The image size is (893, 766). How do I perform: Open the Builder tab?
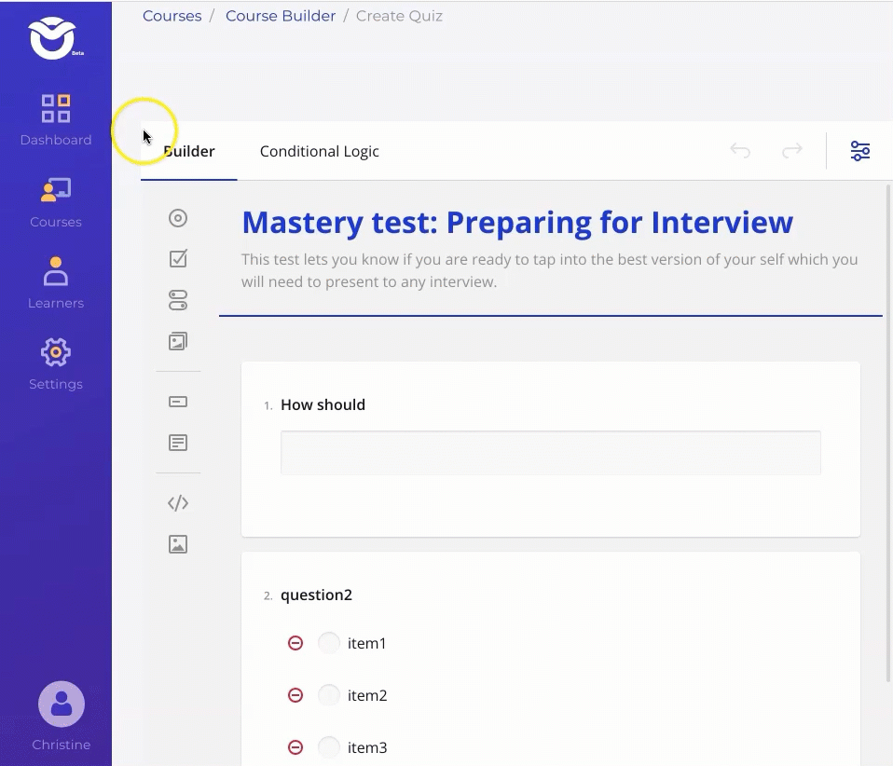[189, 151]
